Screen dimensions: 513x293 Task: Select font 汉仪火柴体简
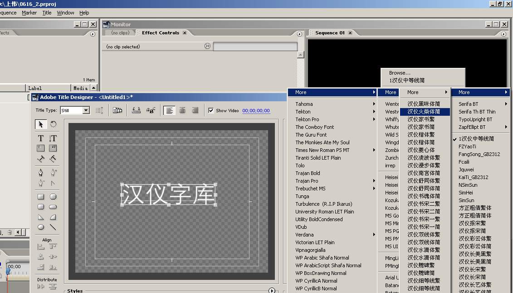(425, 112)
